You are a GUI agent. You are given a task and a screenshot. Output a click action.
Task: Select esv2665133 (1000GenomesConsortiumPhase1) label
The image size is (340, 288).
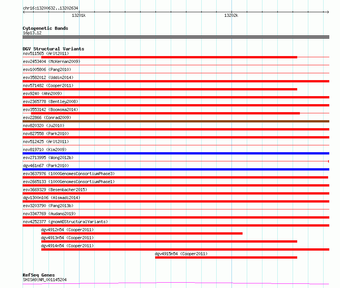69,182
